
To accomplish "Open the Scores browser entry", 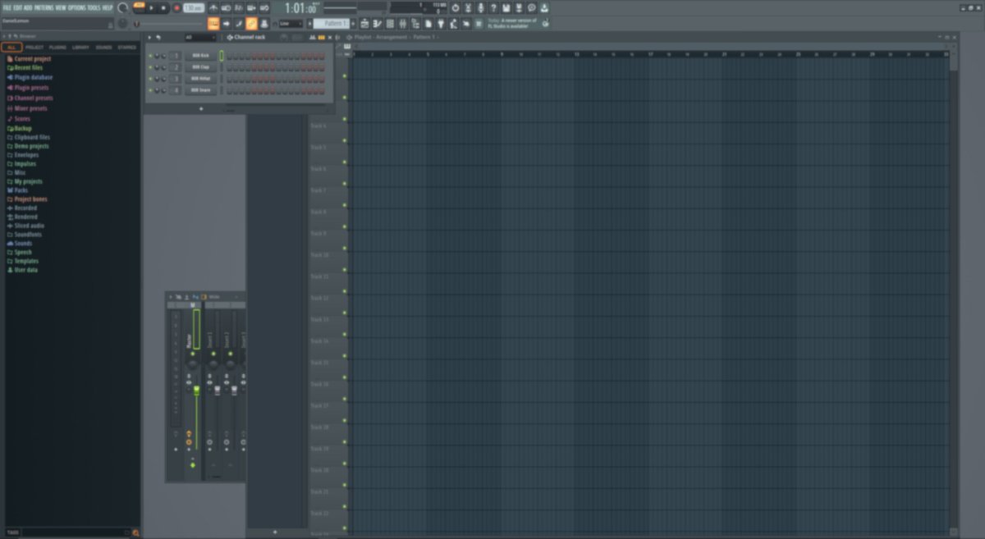I will point(18,119).
